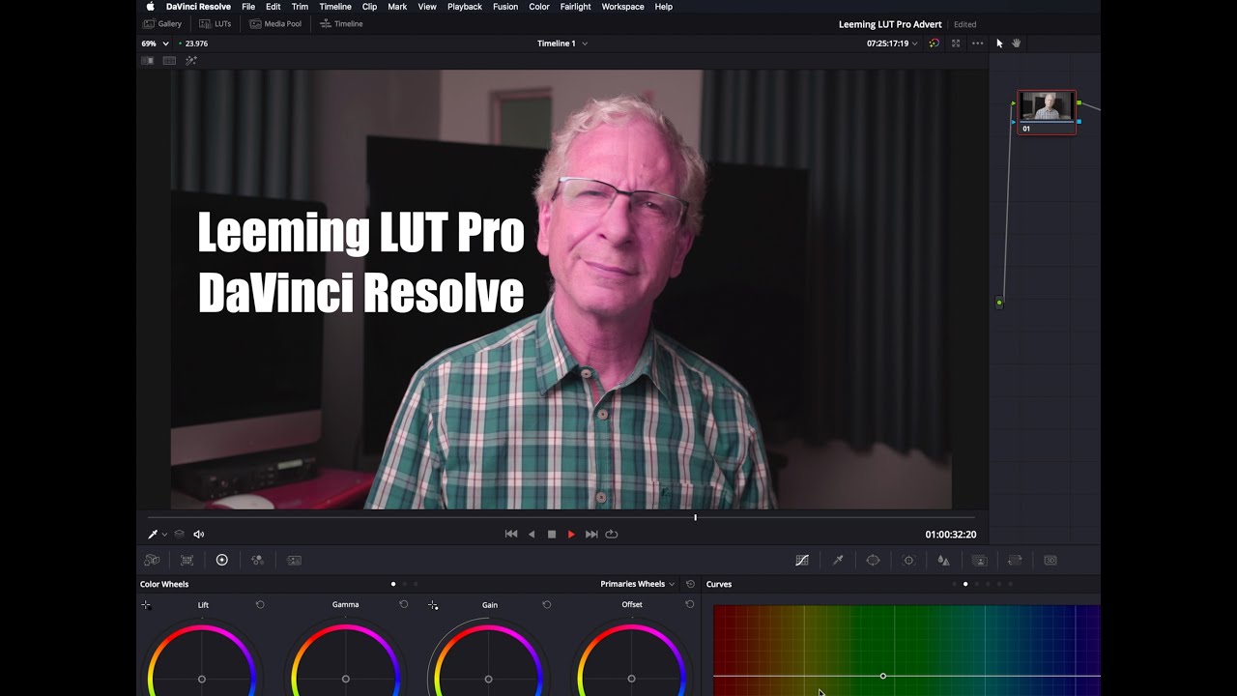Toggle highlight mode wand
This screenshot has height=696, width=1237.
pos(191,60)
